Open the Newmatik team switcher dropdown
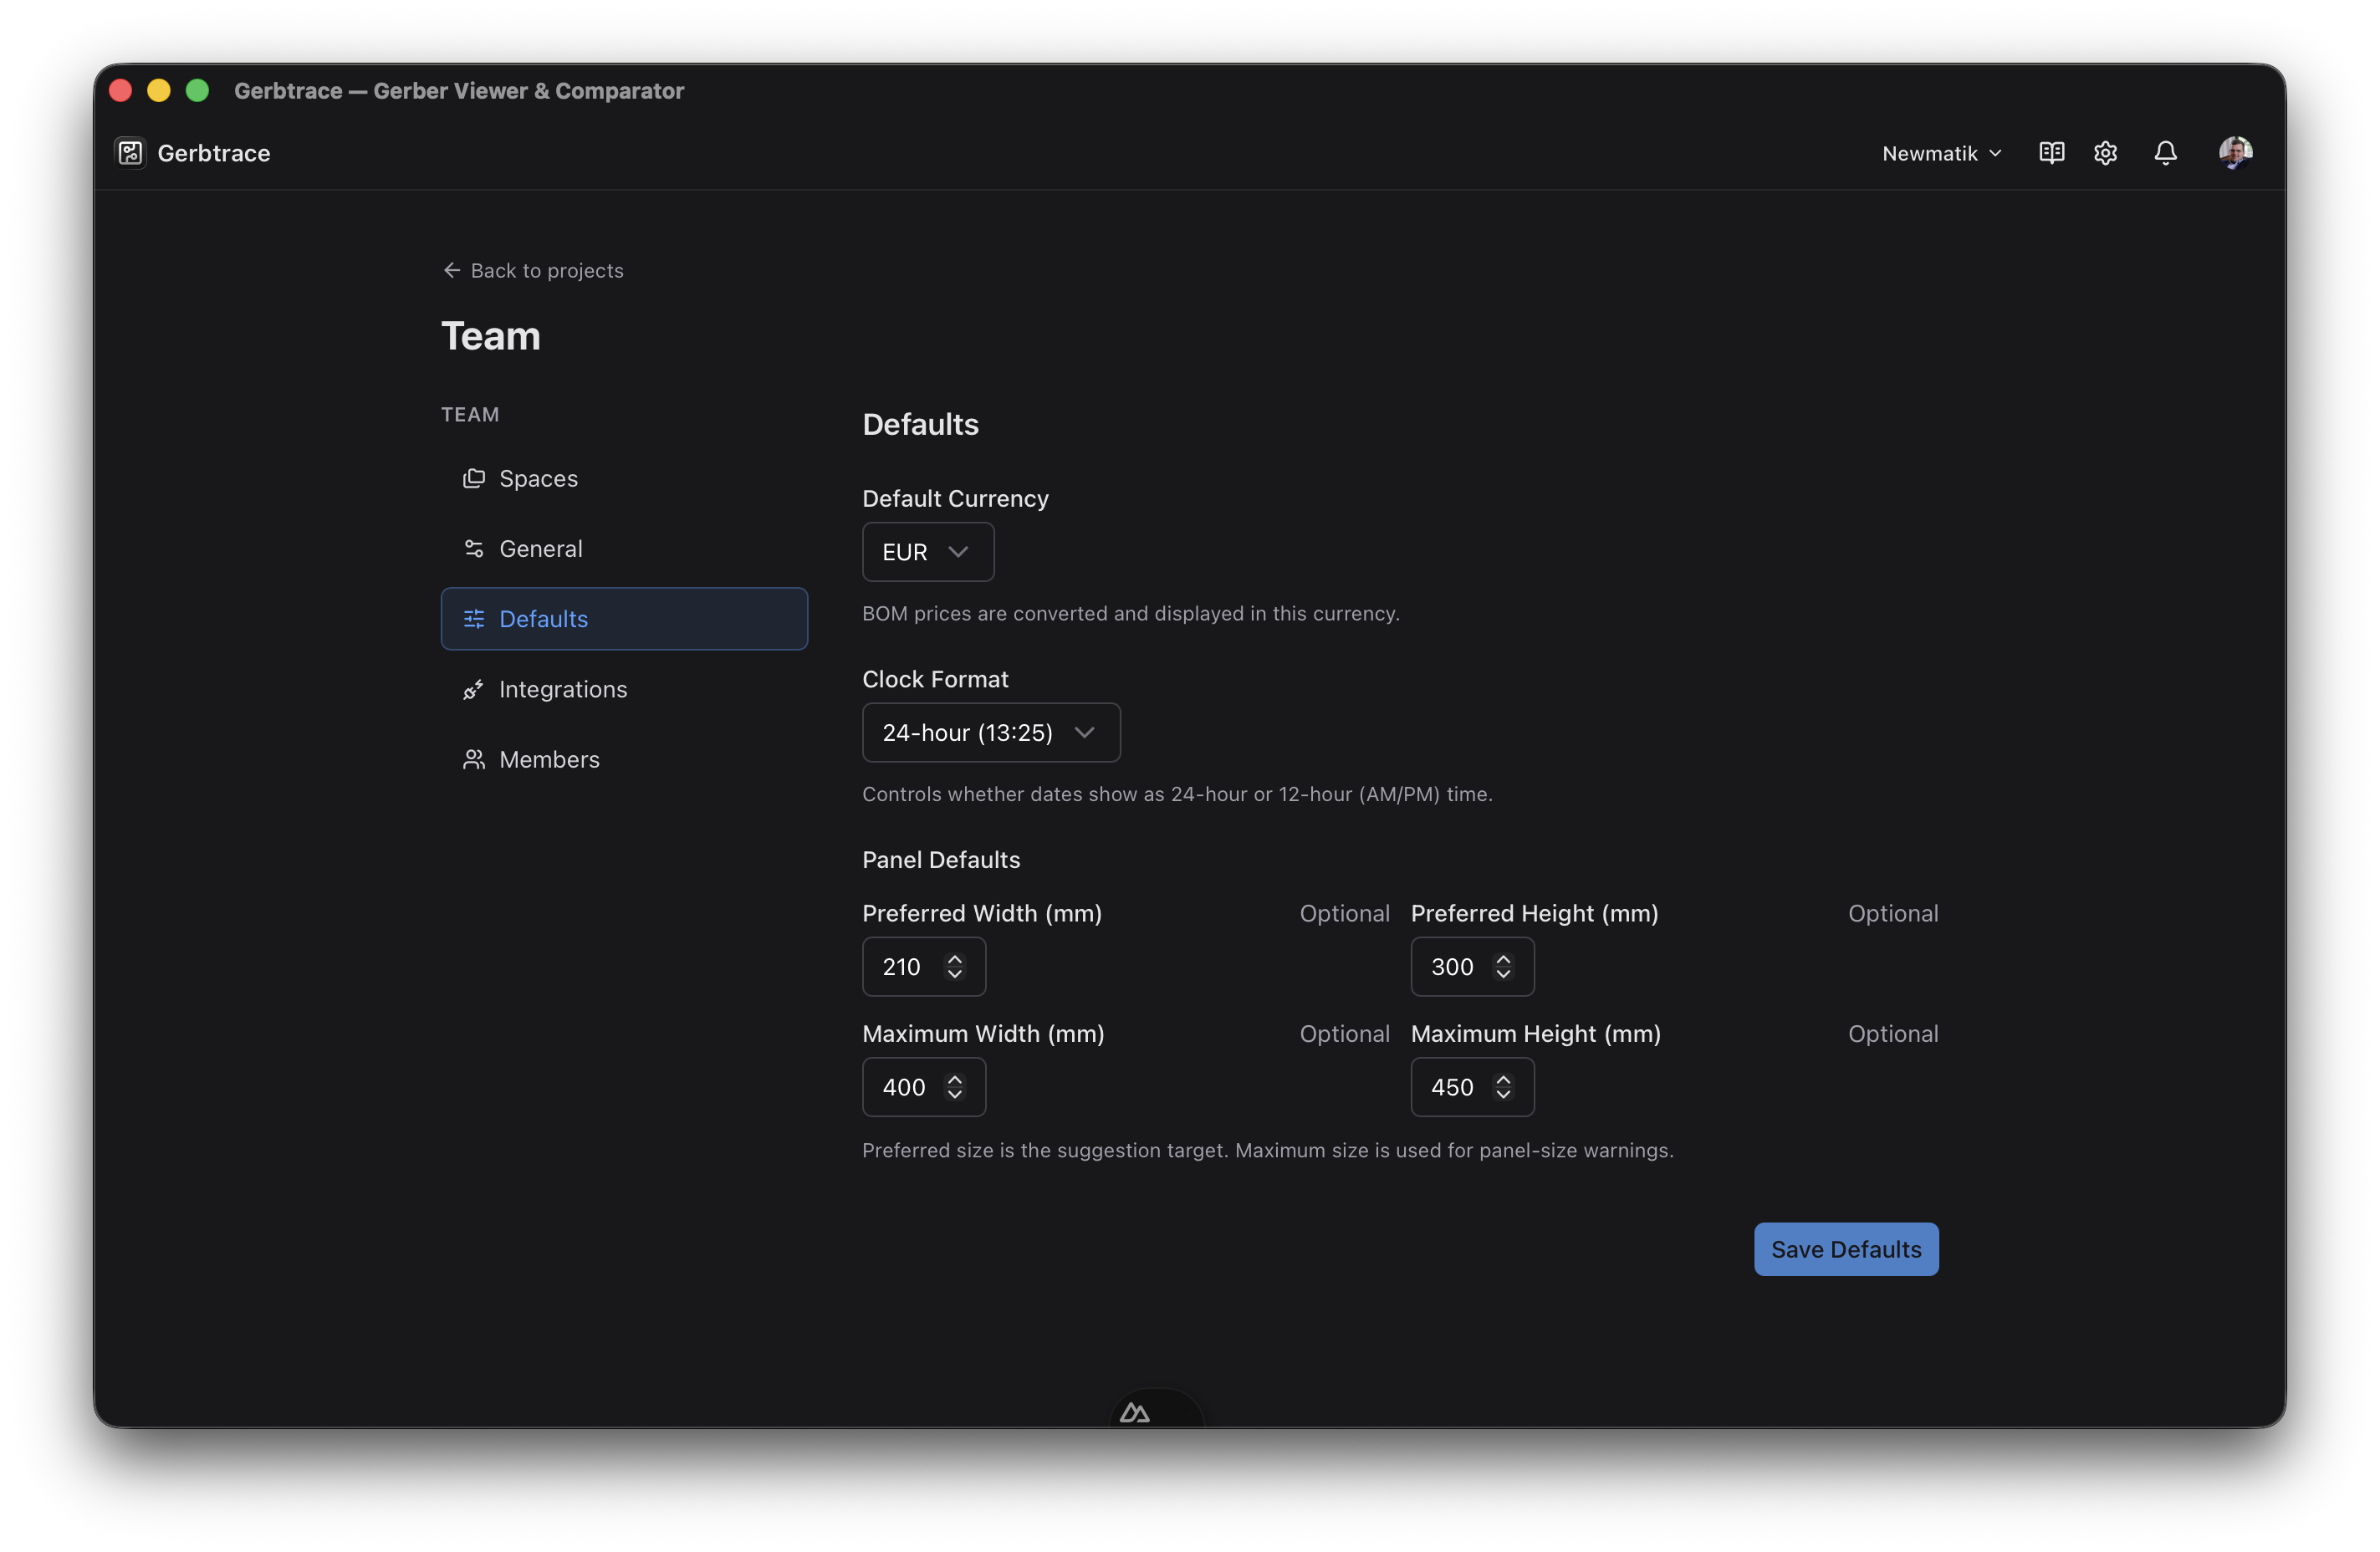This screenshot has width=2380, height=1552. [x=1941, y=153]
